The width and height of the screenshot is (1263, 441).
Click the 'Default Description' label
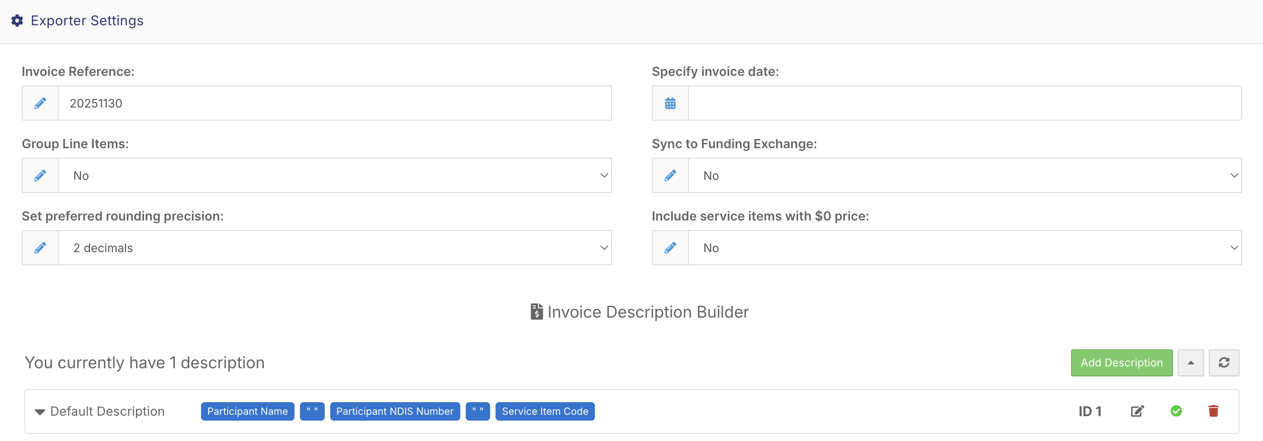point(108,411)
